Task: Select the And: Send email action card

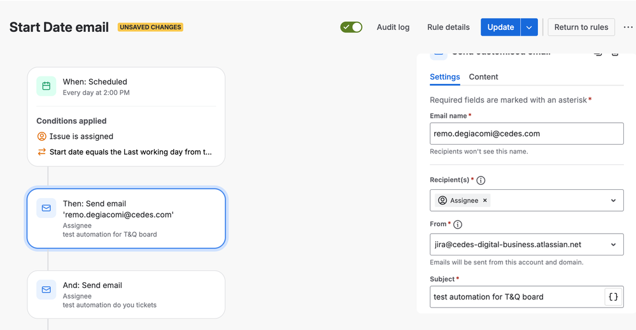Action: pyautogui.click(x=126, y=295)
